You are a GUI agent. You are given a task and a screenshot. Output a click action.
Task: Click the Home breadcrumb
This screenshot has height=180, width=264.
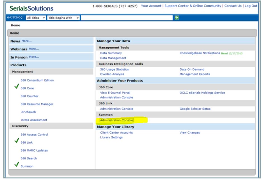[x=16, y=25]
